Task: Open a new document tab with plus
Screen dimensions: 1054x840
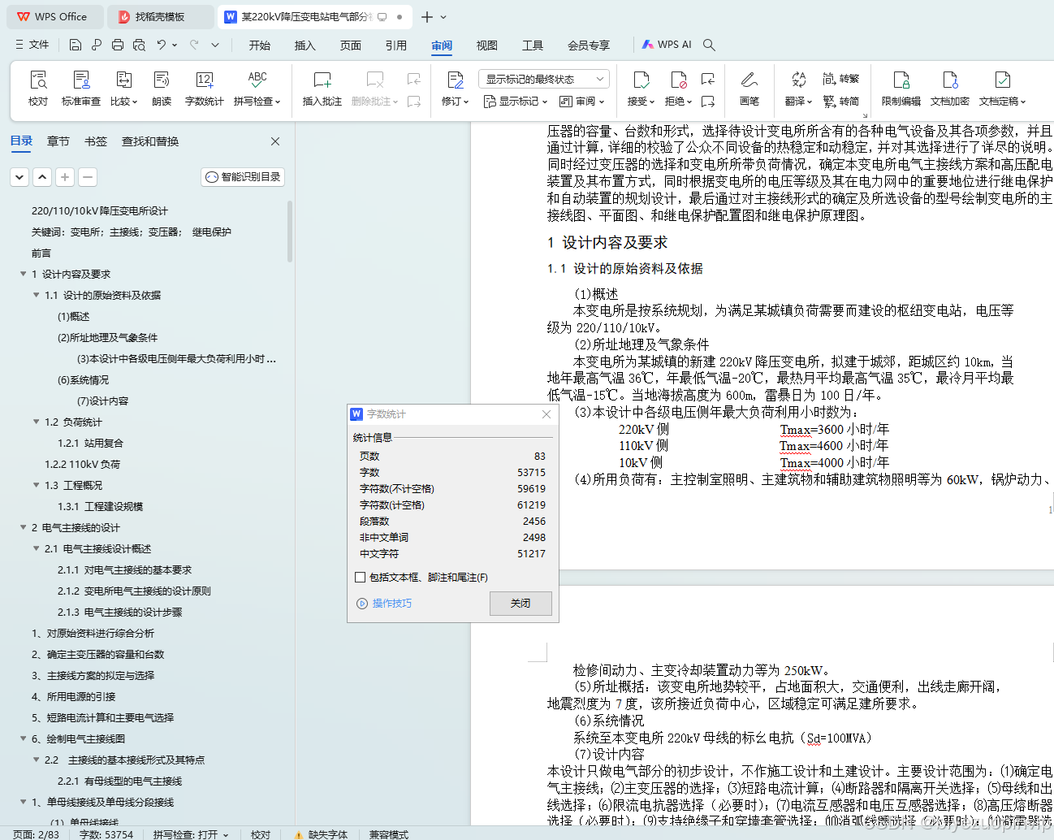Action: point(427,16)
